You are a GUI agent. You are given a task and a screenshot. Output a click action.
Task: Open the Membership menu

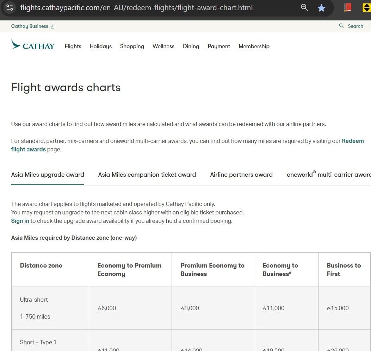point(254,46)
